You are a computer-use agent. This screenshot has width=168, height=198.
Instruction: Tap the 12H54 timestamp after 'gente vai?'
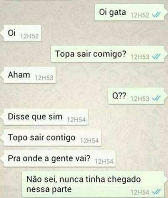coord(104,161)
